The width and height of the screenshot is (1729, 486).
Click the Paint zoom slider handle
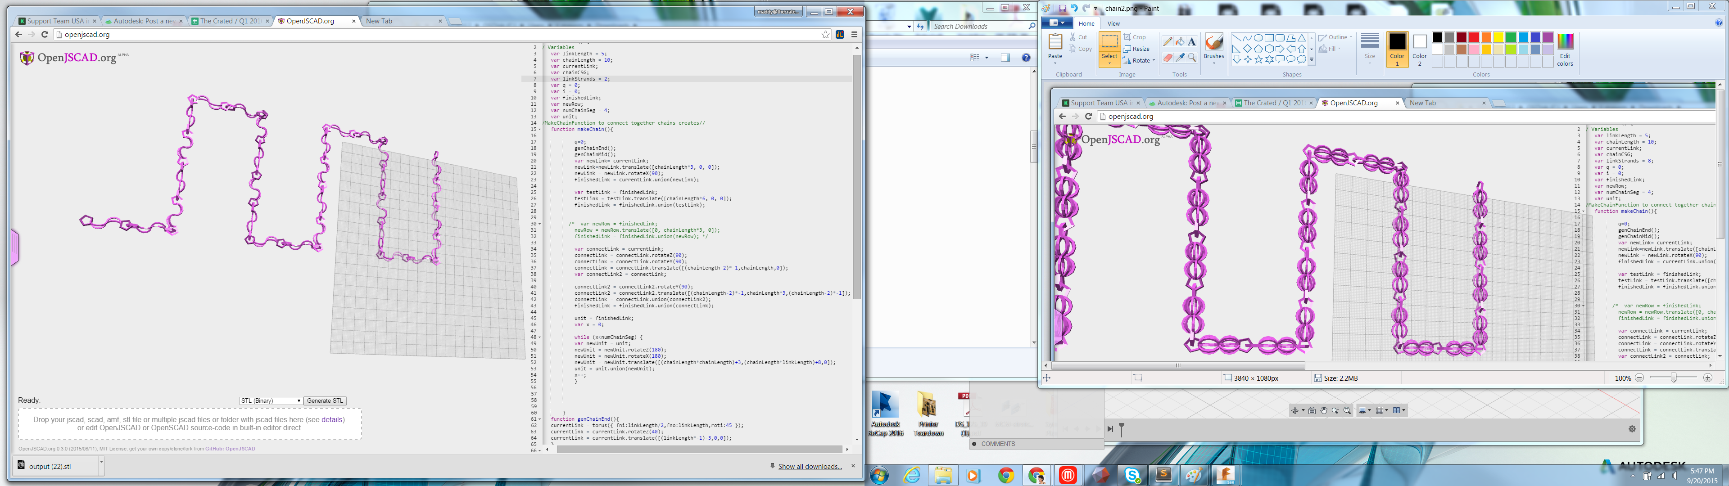pos(1673,378)
